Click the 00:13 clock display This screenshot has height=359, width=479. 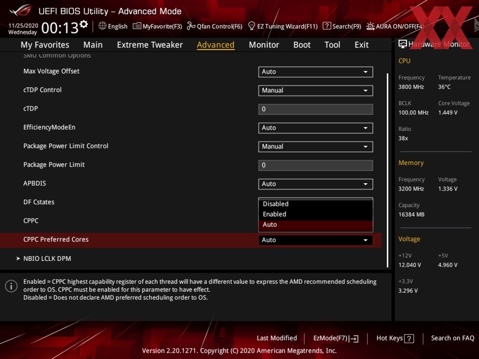[60, 28]
